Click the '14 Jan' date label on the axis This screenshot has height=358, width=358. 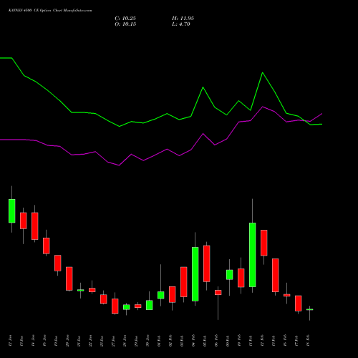tap(33, 341)
